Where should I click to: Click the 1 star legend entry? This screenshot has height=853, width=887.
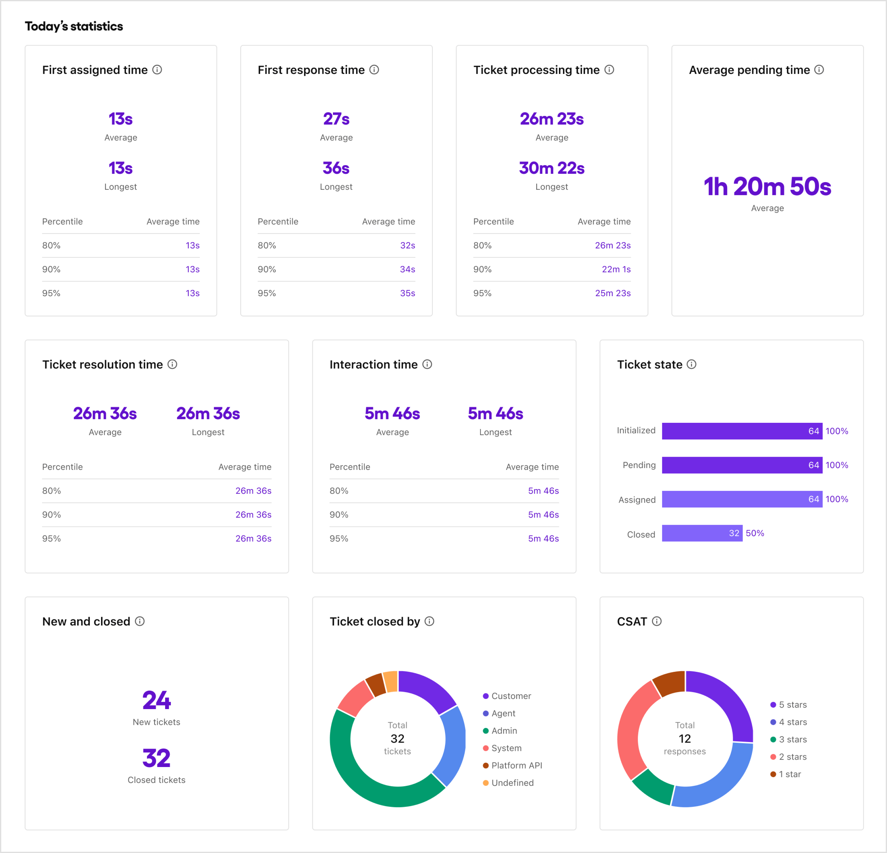[x=786, y=774]
